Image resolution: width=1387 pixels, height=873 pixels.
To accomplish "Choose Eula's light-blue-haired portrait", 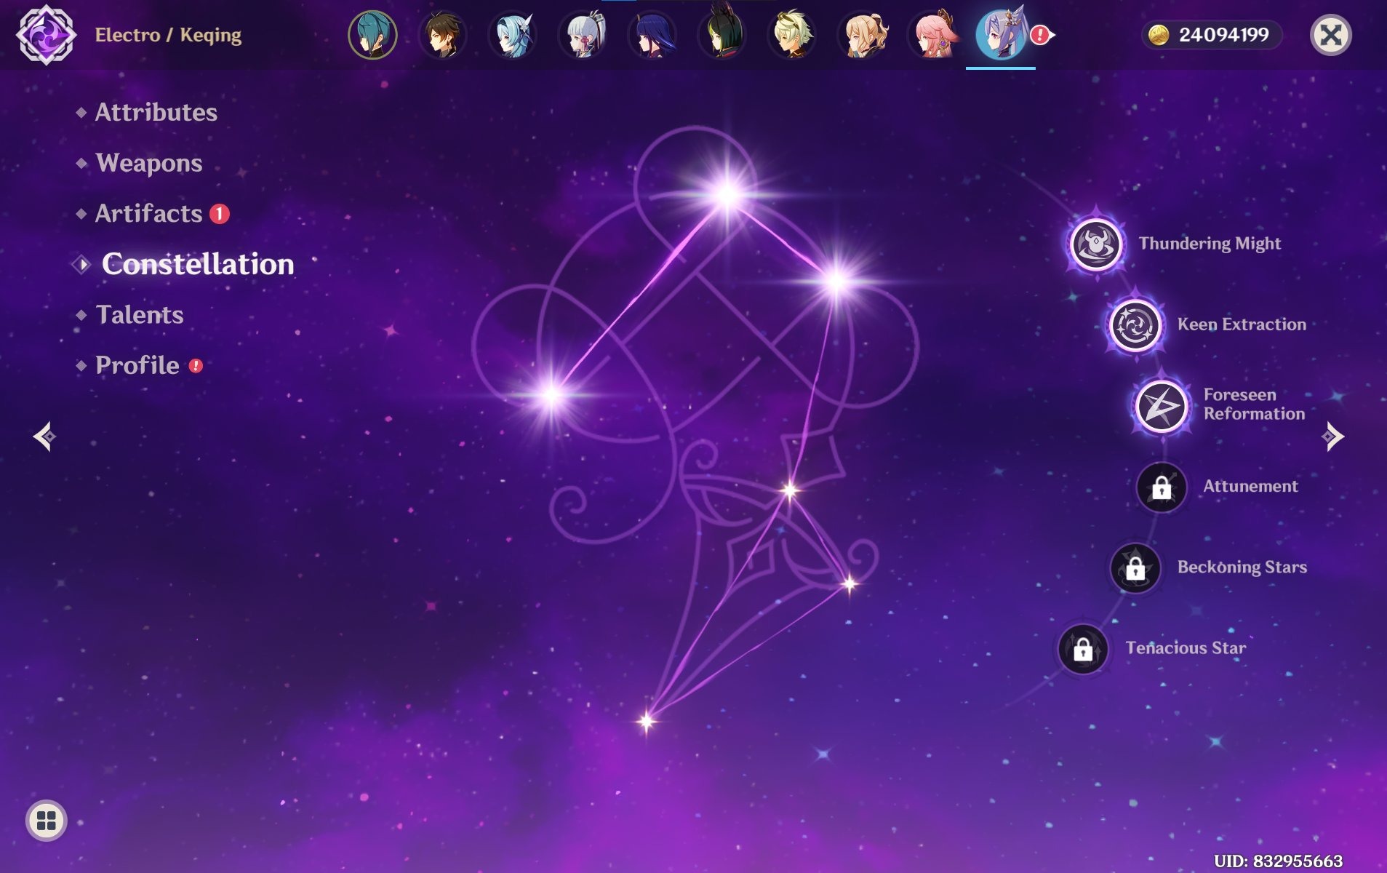I will (x=513, y=34).
